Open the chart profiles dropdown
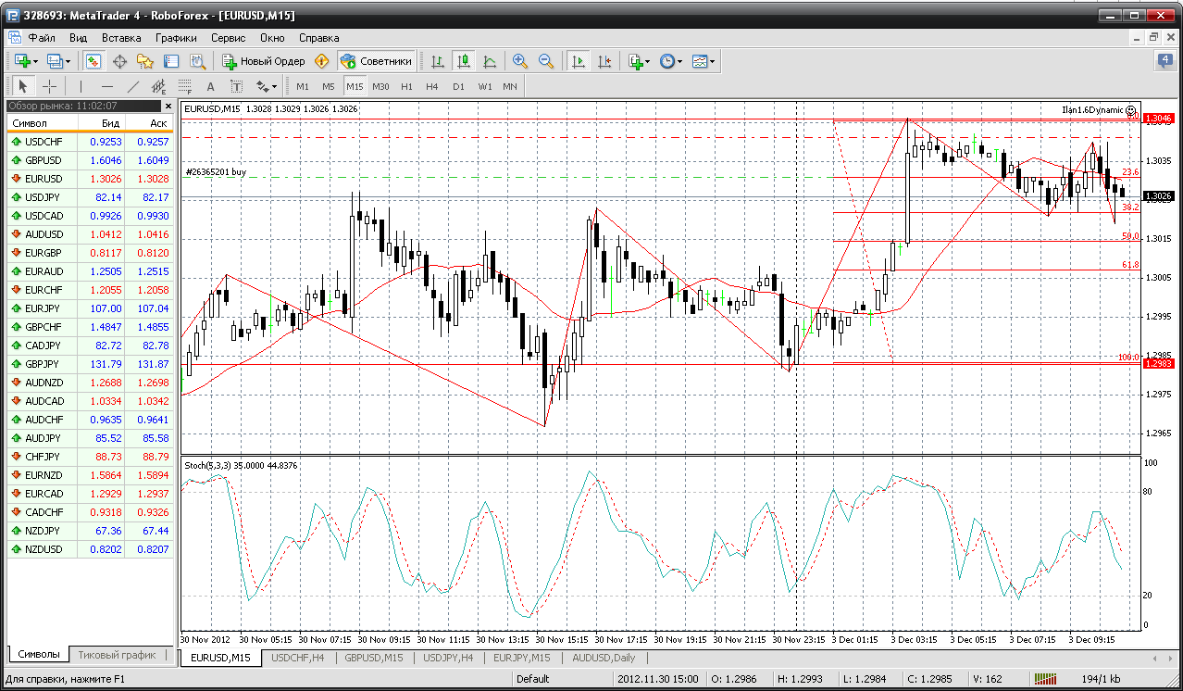This screenshot has height=691, width=1183. [59, 61]
